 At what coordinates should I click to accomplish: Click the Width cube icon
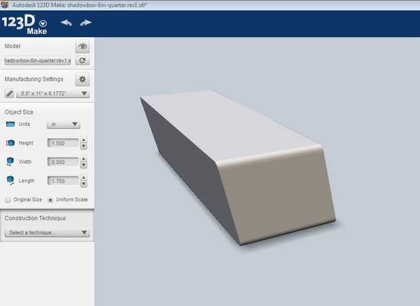coord(10,161)
